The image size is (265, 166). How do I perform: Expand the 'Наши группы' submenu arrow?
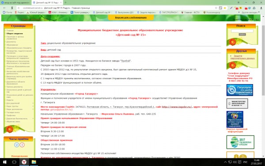(x=33, y=106)
